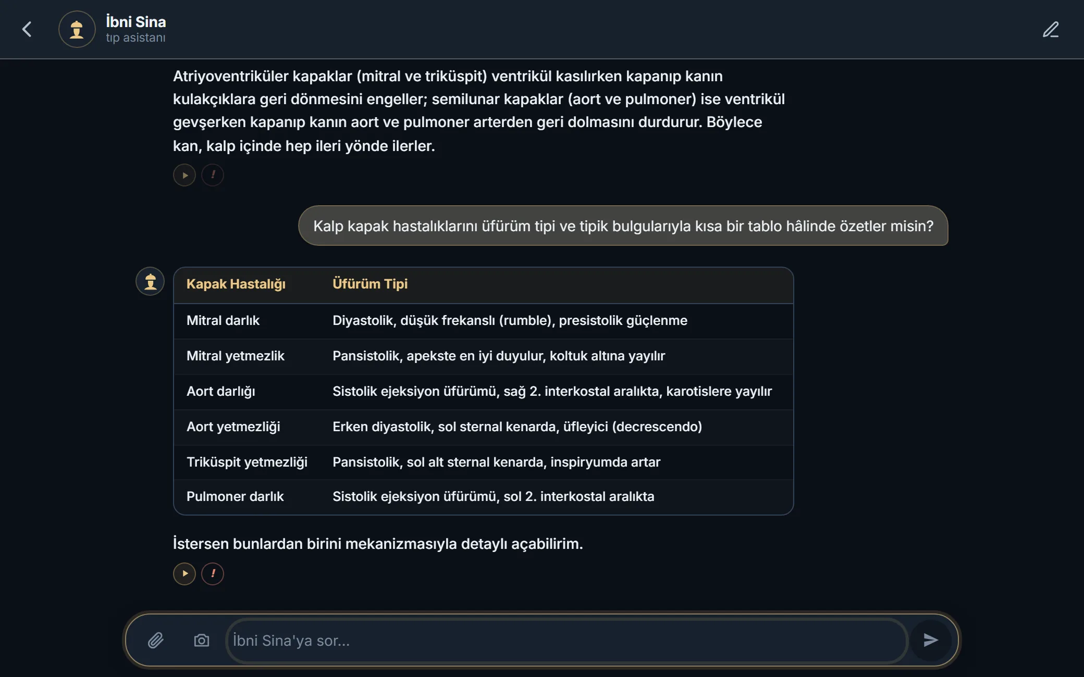Open İbni Sina assistant avatar in header
Image resolution: width=1084 pixels, height=677 pixels.
coord(77,29)
